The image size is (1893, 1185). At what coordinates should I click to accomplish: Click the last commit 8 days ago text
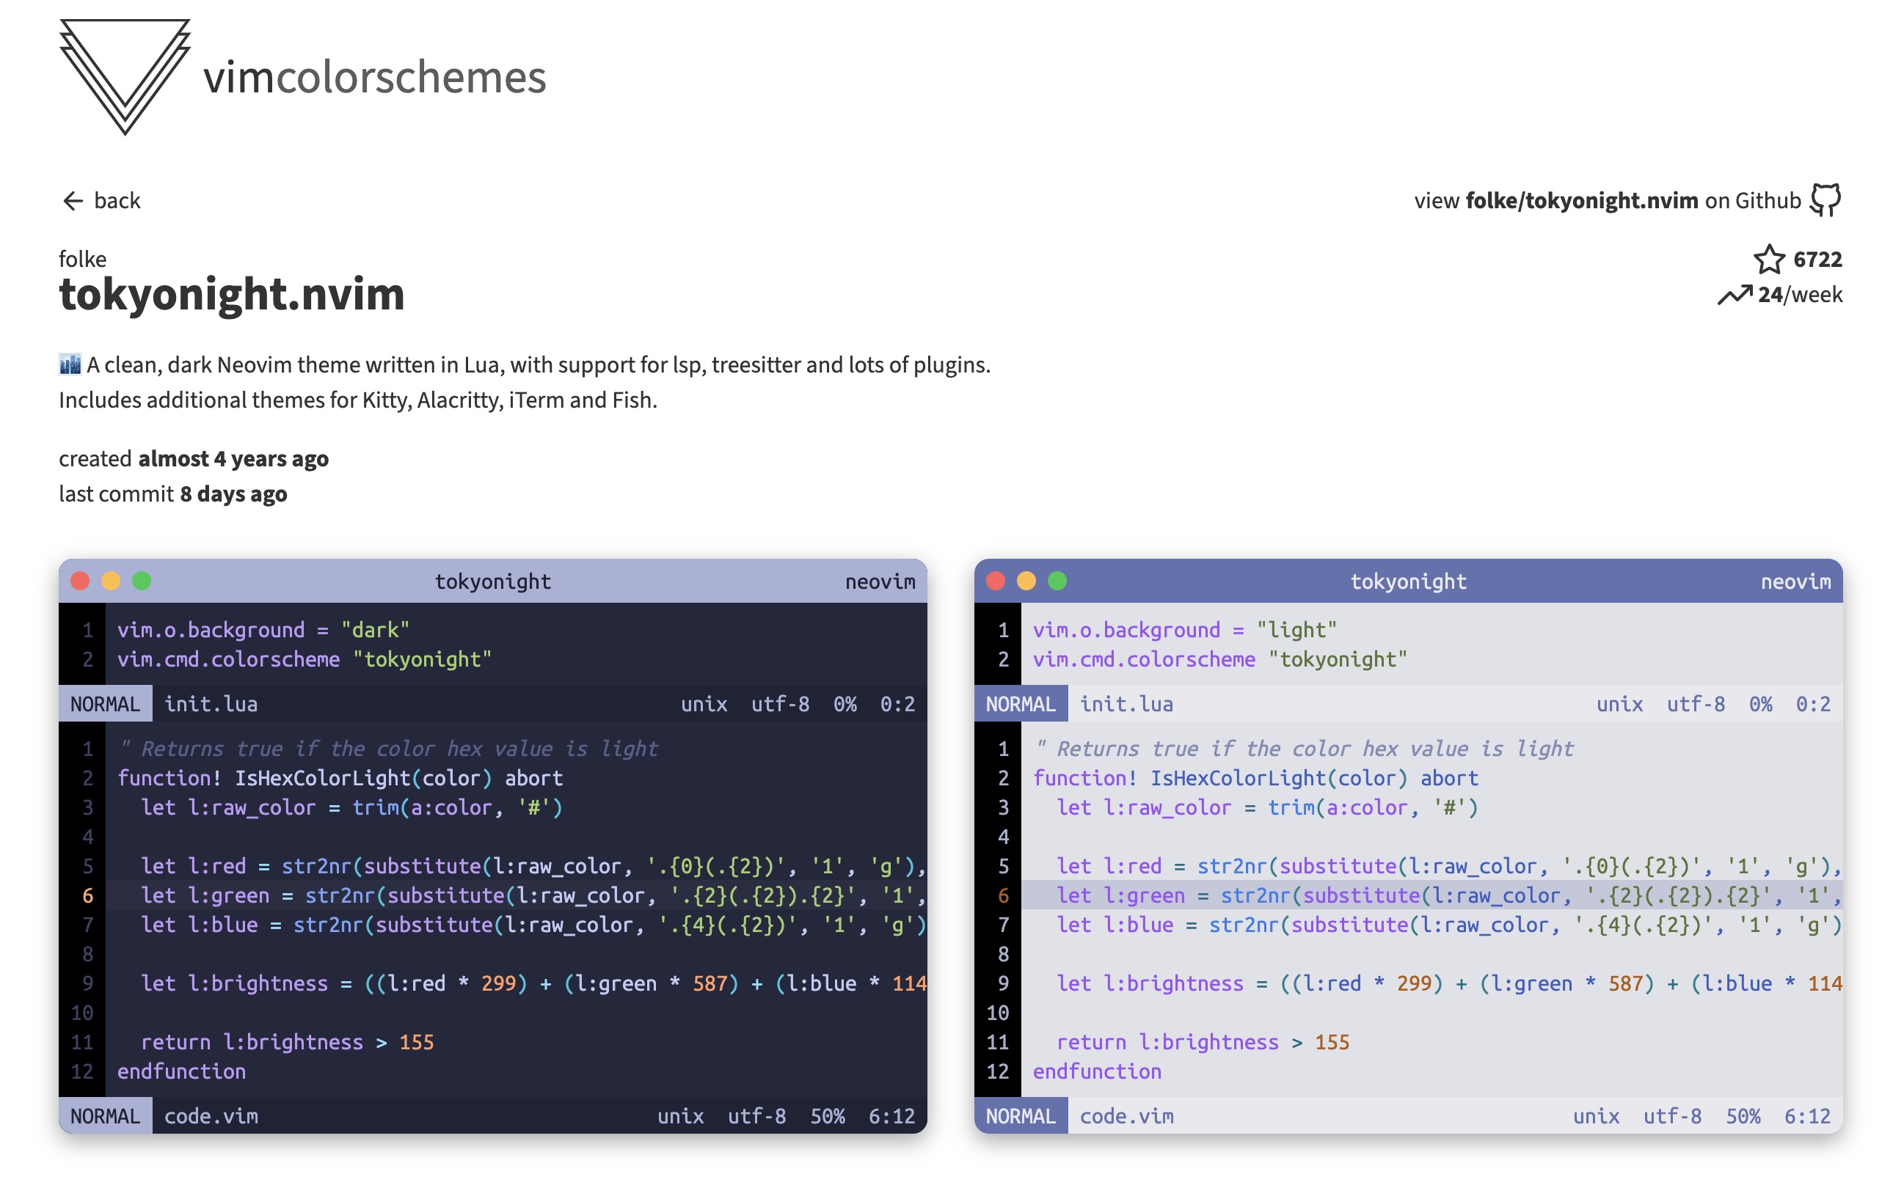[x=172, y=494]
